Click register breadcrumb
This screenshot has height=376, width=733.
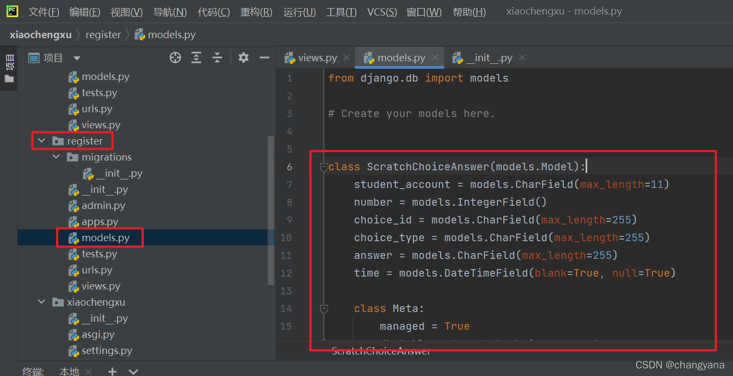pos(103,35)
